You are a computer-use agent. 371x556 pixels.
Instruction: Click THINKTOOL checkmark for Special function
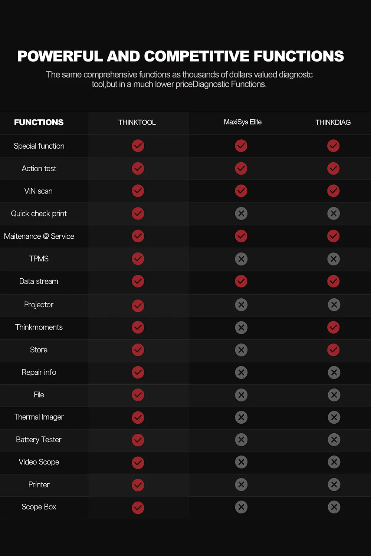coord(138,146)
